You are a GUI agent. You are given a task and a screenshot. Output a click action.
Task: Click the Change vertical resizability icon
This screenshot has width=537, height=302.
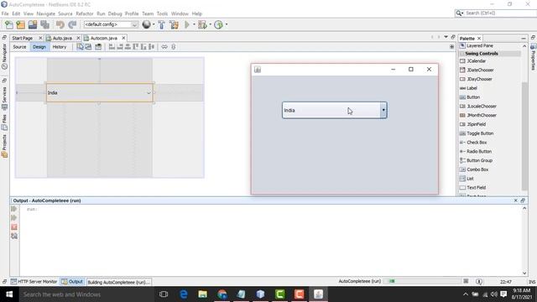[174, 47]
